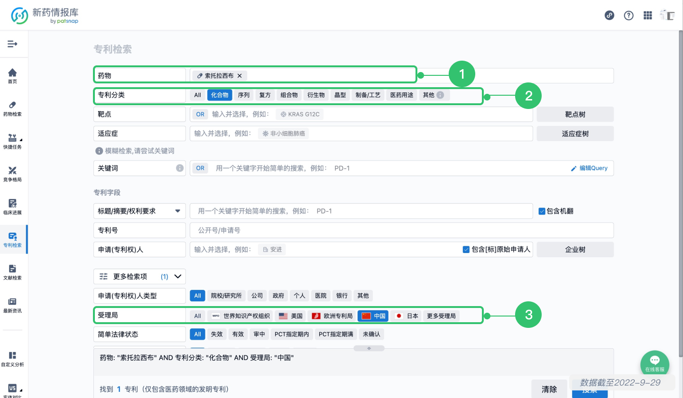
Task: Remove the 索托拉西布 drug tag
Action: pyautogui.click(x=240, y=76)
